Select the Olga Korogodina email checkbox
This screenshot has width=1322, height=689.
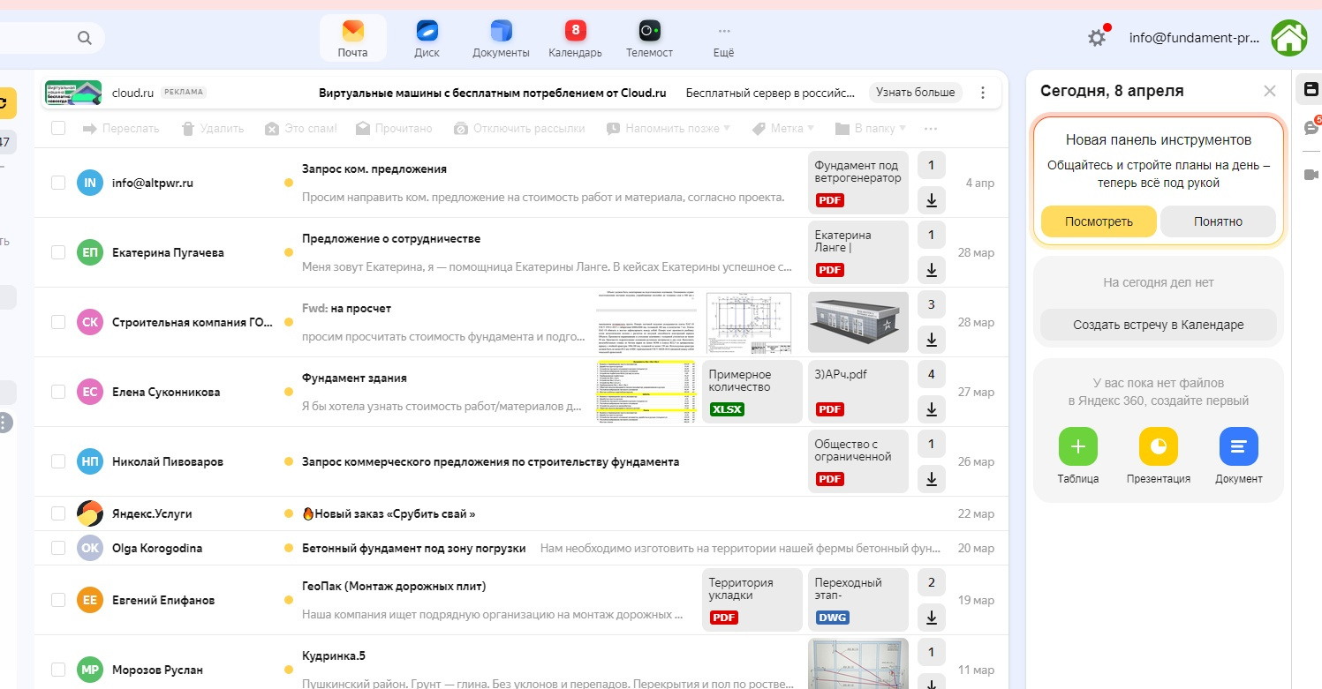[x=58, y=548]
